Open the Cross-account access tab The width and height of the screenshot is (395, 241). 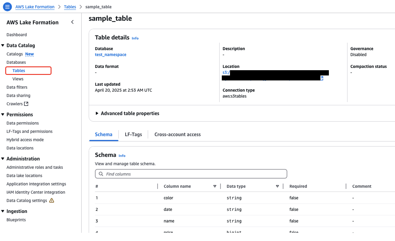178,135
